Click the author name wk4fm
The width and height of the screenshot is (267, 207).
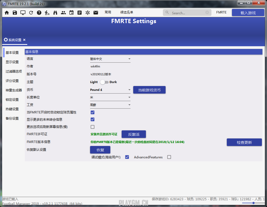tap(95, 66)
